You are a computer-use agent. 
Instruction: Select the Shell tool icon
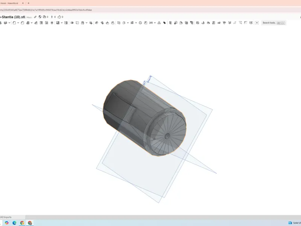(x=41, y=23)
